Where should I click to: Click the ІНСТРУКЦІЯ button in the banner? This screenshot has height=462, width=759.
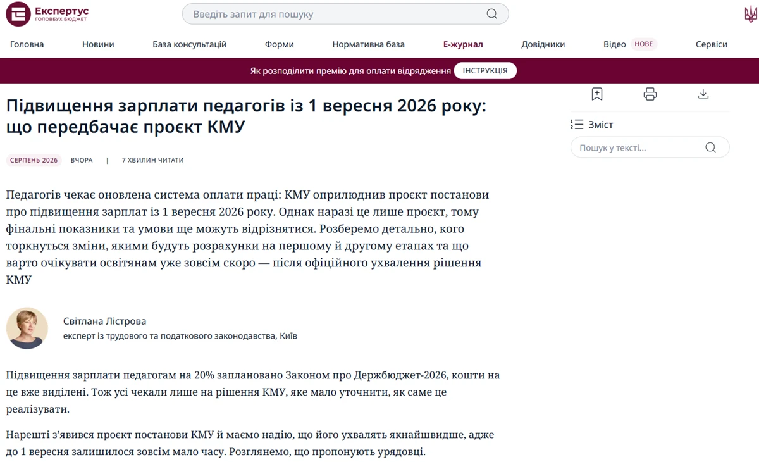pos(485,71)
